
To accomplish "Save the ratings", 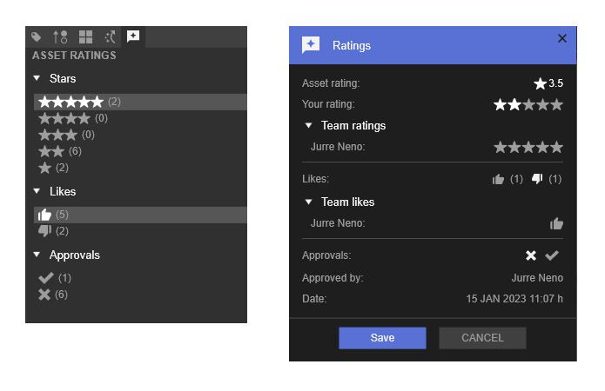I will click(382, 338).
